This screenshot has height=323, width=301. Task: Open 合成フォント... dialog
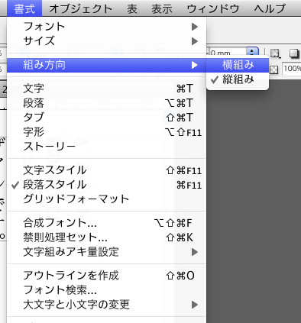(x=106, y=223)
